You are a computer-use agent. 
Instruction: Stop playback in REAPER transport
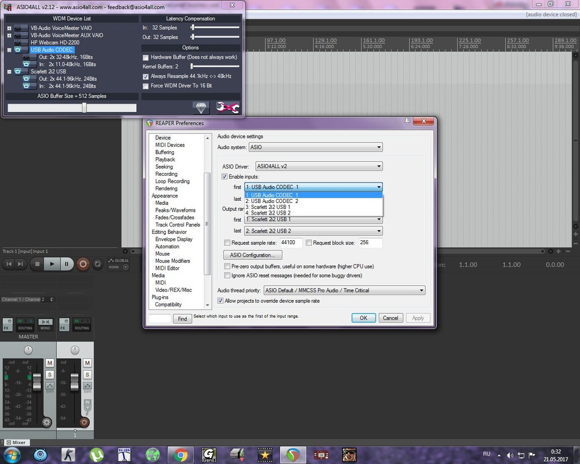[x=37, y=264]
